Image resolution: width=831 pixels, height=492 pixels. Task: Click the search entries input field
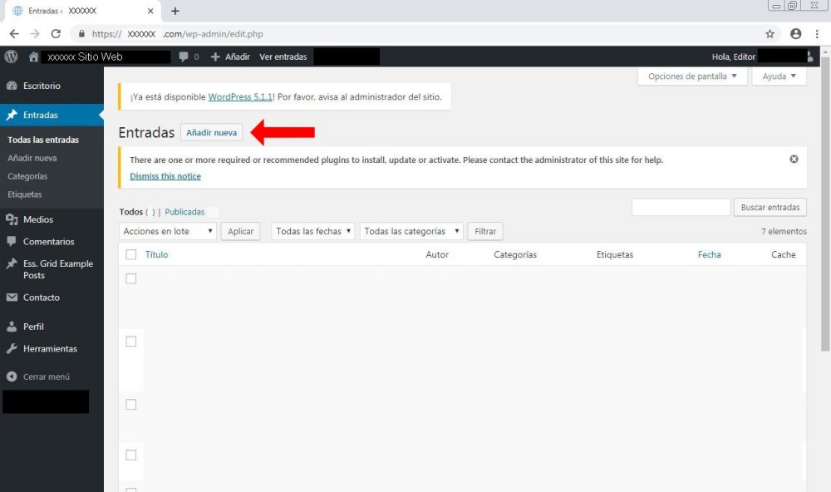681,208
